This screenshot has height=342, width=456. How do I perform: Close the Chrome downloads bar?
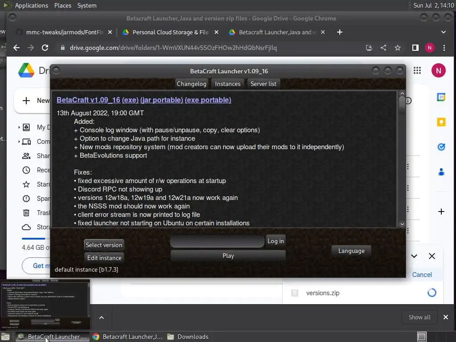pos(445,317)
